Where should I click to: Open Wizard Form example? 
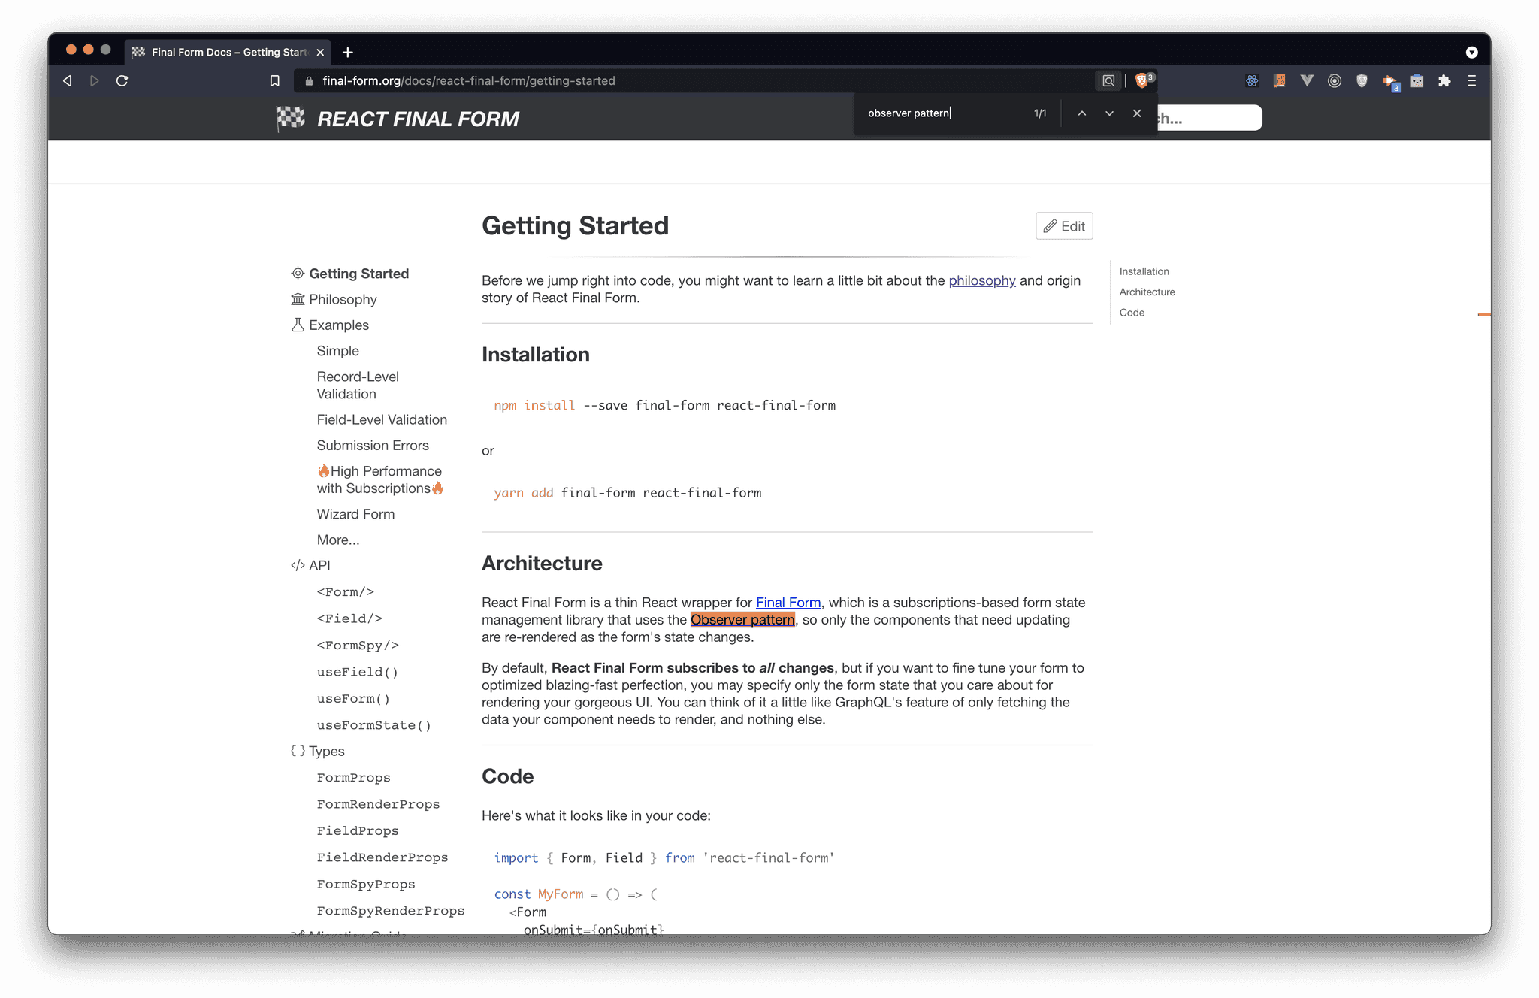coord(355,514)
